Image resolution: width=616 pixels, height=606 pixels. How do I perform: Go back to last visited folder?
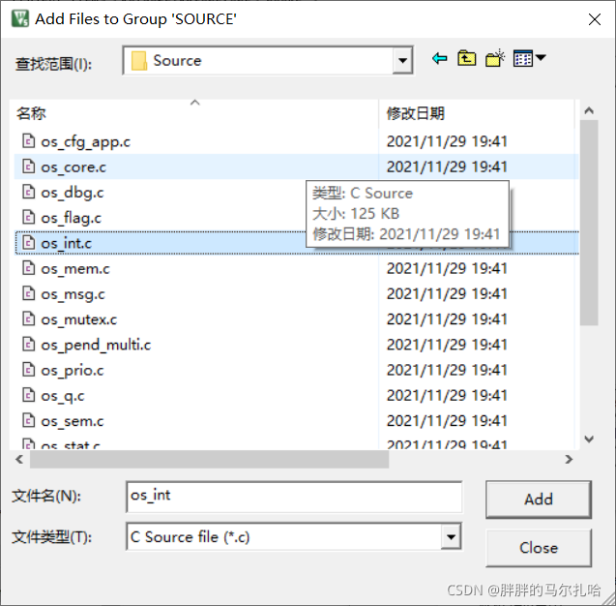click(440, 59)
